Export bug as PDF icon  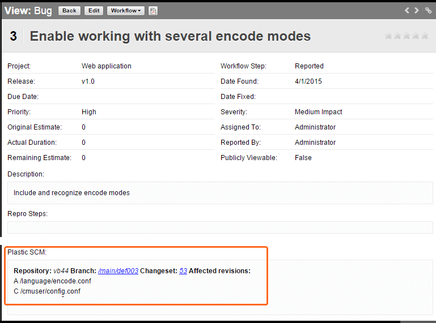(153, 11)
